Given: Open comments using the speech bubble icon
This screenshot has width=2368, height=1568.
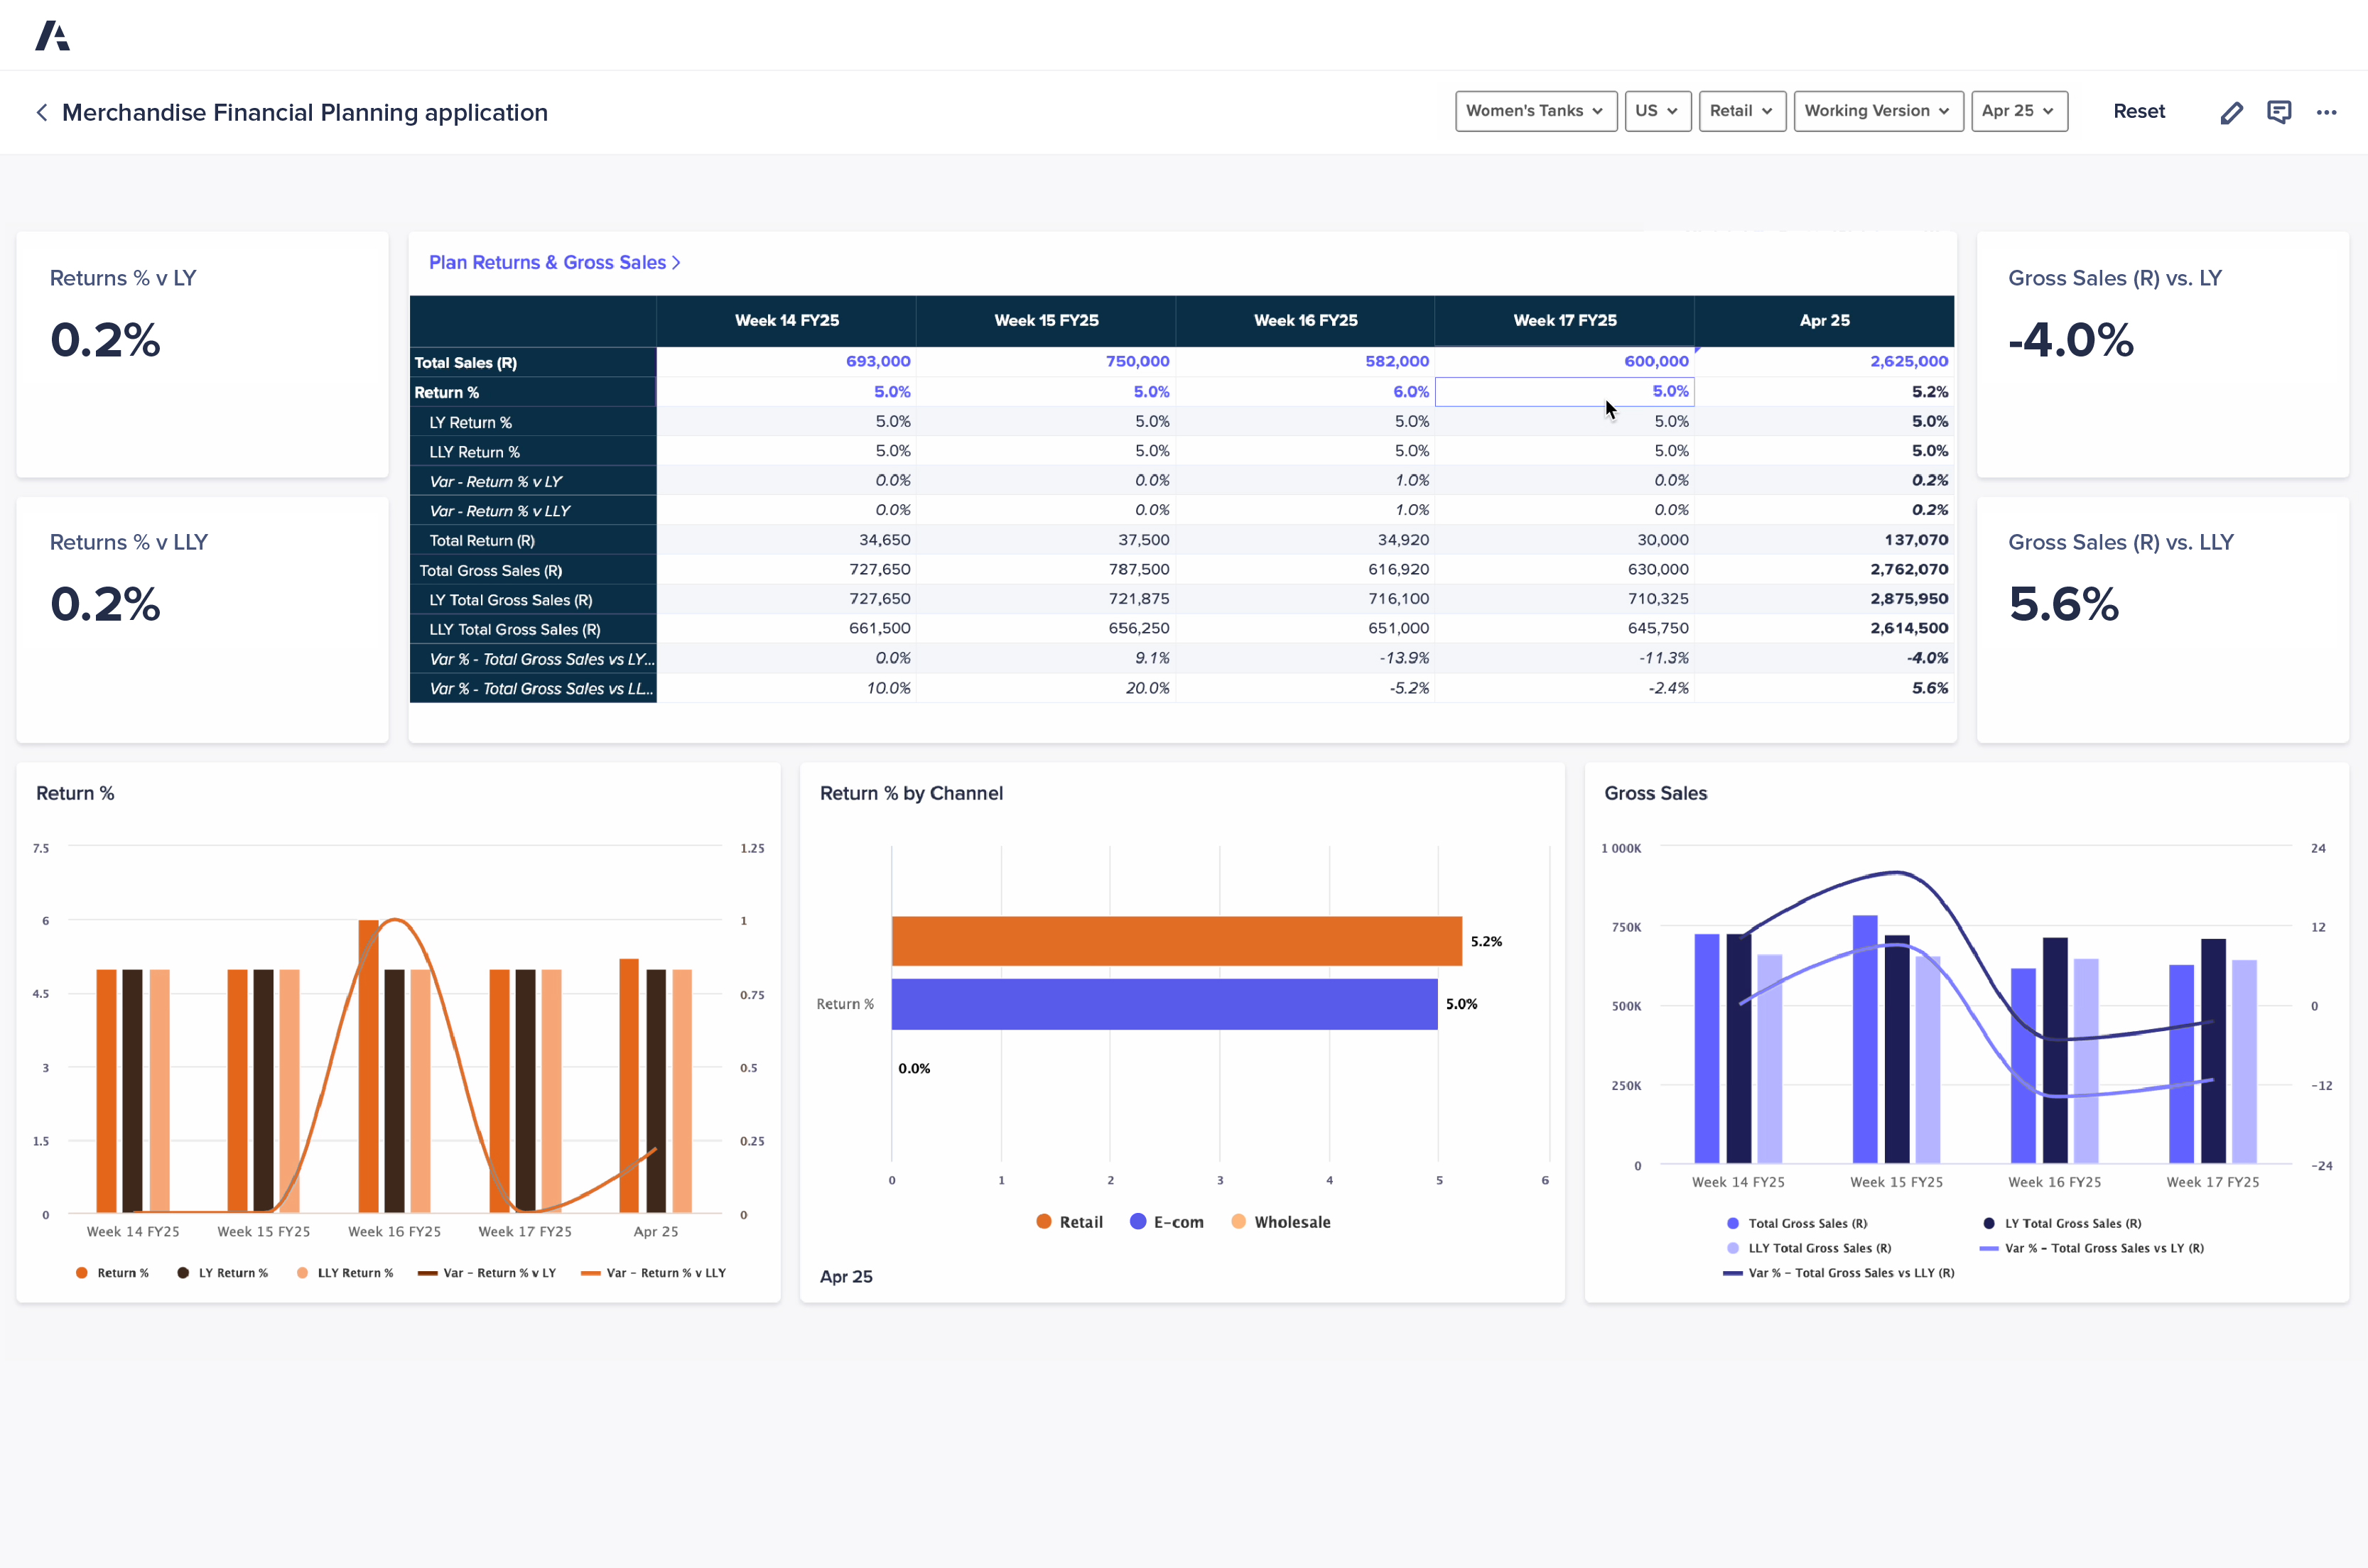Looking at the screenshot, I should click(x=2280, y=112).
